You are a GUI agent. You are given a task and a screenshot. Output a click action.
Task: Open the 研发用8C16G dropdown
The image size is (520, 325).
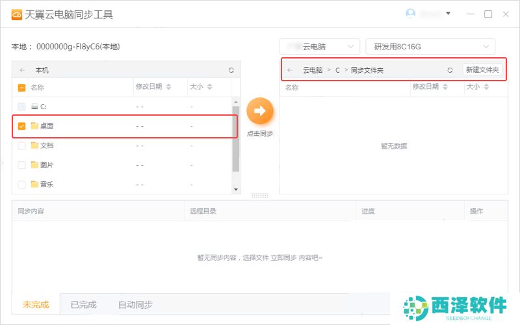430,47
